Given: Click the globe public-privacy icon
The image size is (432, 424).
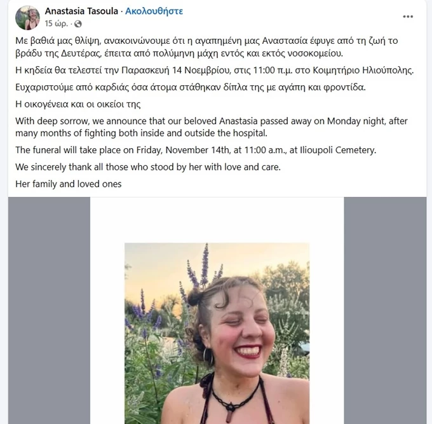Looking at the screenshot, I should point(78,24).
